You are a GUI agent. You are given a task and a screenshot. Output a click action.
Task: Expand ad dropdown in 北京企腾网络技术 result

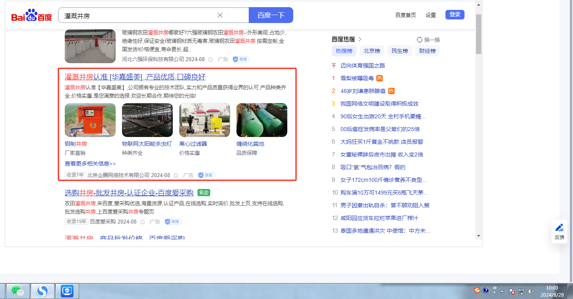[x=176, y=175]
